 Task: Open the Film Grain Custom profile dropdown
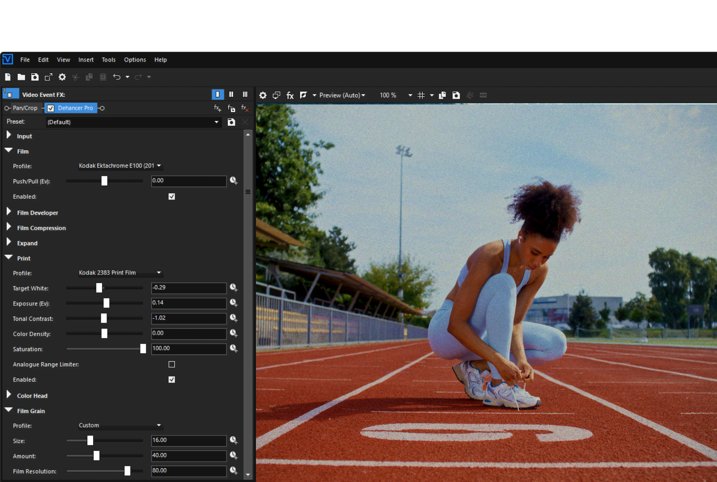pos(120,425)
